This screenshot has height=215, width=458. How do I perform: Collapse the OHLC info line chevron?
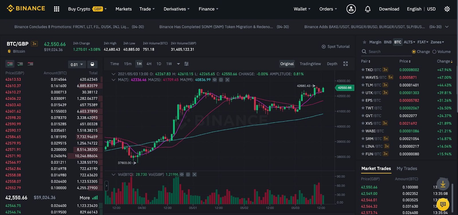pos(113,74)
